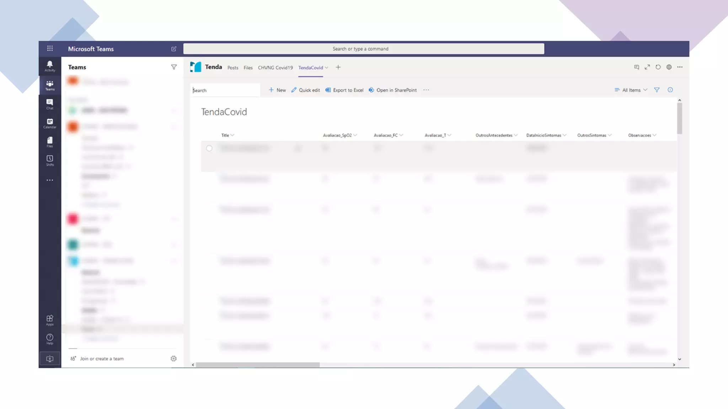Image resolution: width=728 pixels, height=409 pixels.
Task: Open Chat in the sidebar
Action: click(50, 104)
